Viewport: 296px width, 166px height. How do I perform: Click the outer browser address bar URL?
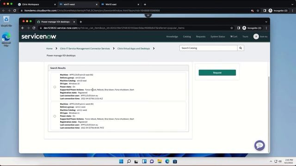pyautogui.click(x=92, y=11)
